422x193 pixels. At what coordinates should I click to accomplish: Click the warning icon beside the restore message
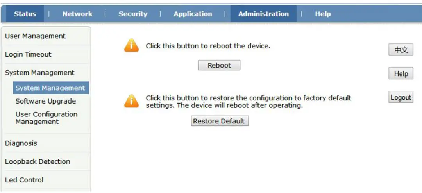tap(131, 101)
